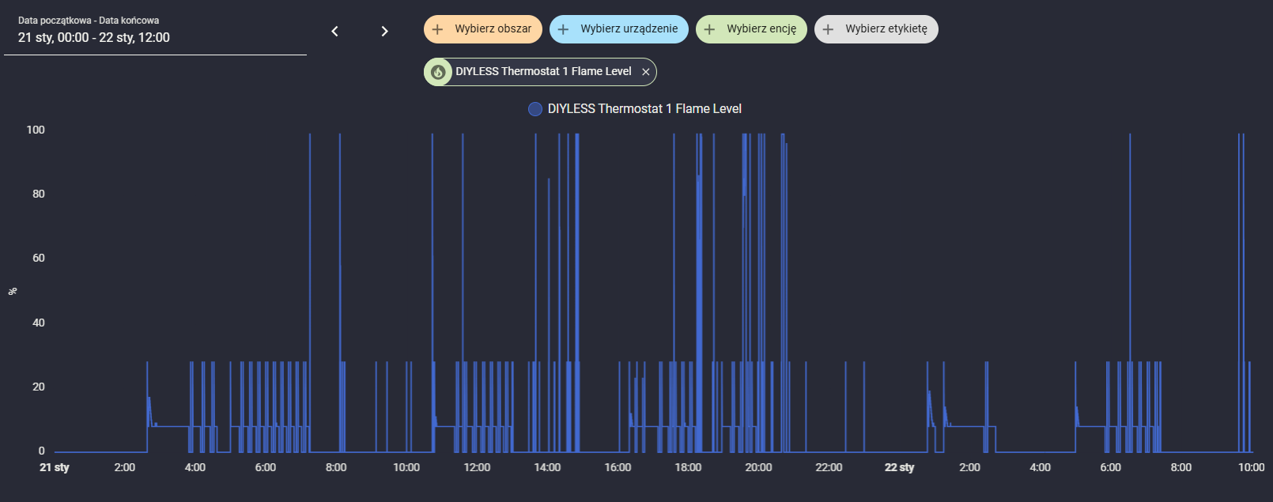The height and width of the screenshot is (502, 1273).
Task: Click plus icon on Wybierz obszar
Action: 437,29
